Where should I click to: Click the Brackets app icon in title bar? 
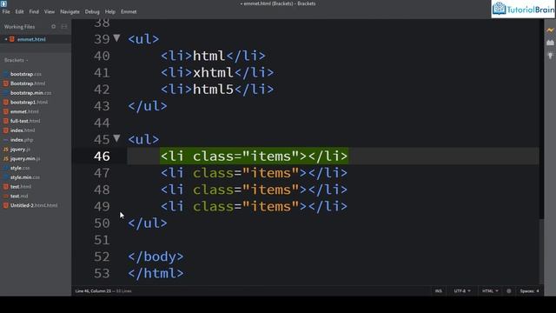coord(3,3)
